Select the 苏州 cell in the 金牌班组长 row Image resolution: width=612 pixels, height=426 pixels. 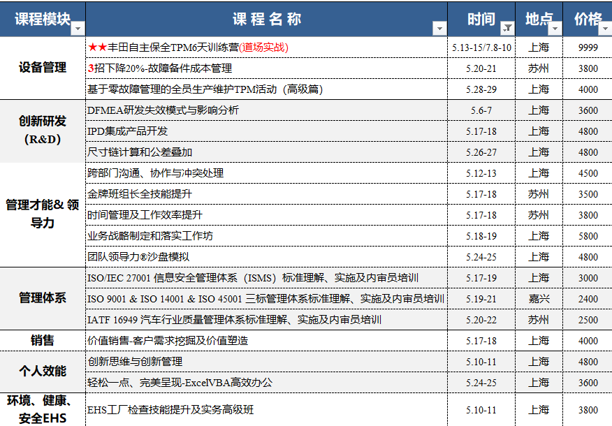pos(539,194)
